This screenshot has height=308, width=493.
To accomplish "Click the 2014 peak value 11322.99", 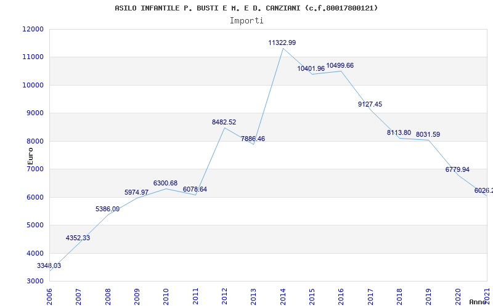I will tap(282, 43).
